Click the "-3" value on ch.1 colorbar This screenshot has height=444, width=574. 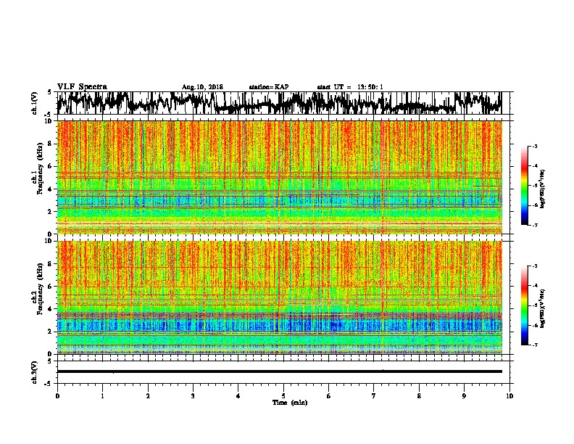pyautogui.click(x=535, y=146)
